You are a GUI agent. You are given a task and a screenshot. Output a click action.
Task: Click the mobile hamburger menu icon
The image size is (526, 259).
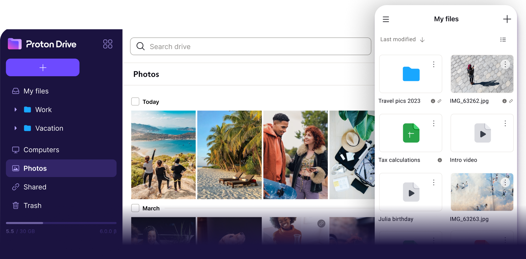click(x=386, y=19)
